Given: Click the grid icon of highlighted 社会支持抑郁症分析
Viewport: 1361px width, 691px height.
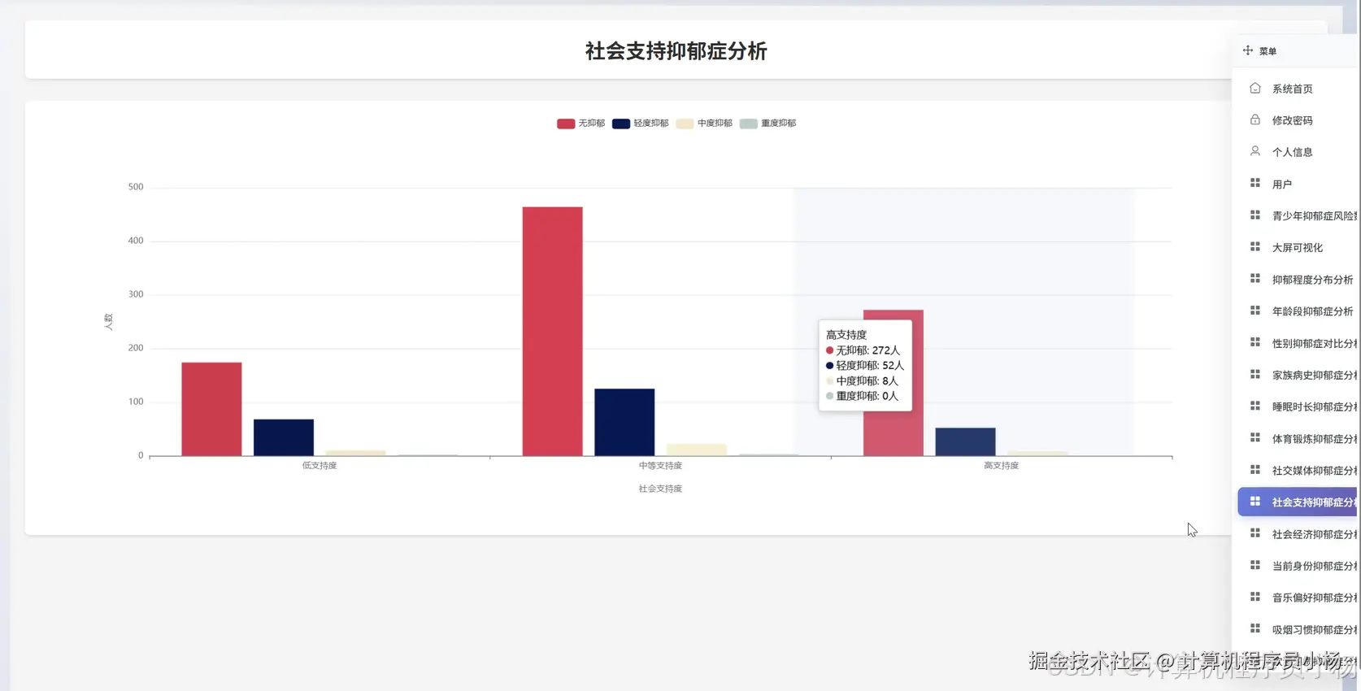Looking at the screenshot, I should tap(1255, 502).
